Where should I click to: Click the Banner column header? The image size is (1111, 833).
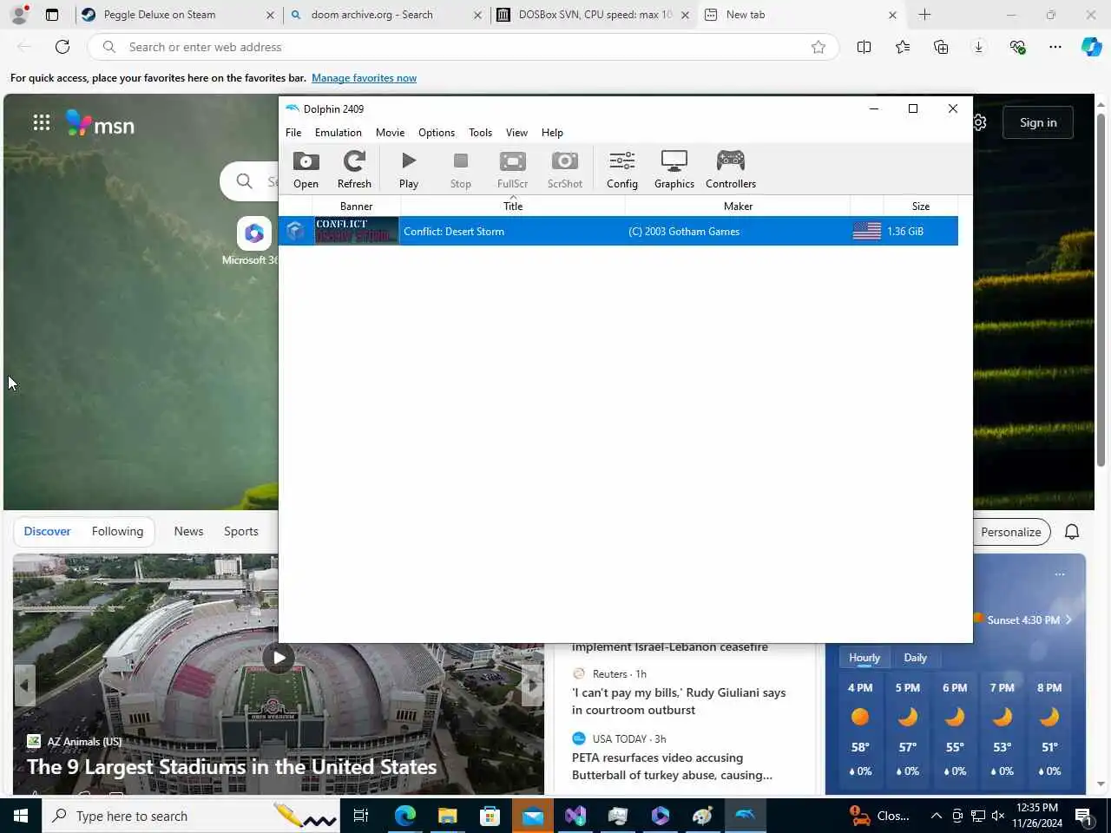(356, 206)
